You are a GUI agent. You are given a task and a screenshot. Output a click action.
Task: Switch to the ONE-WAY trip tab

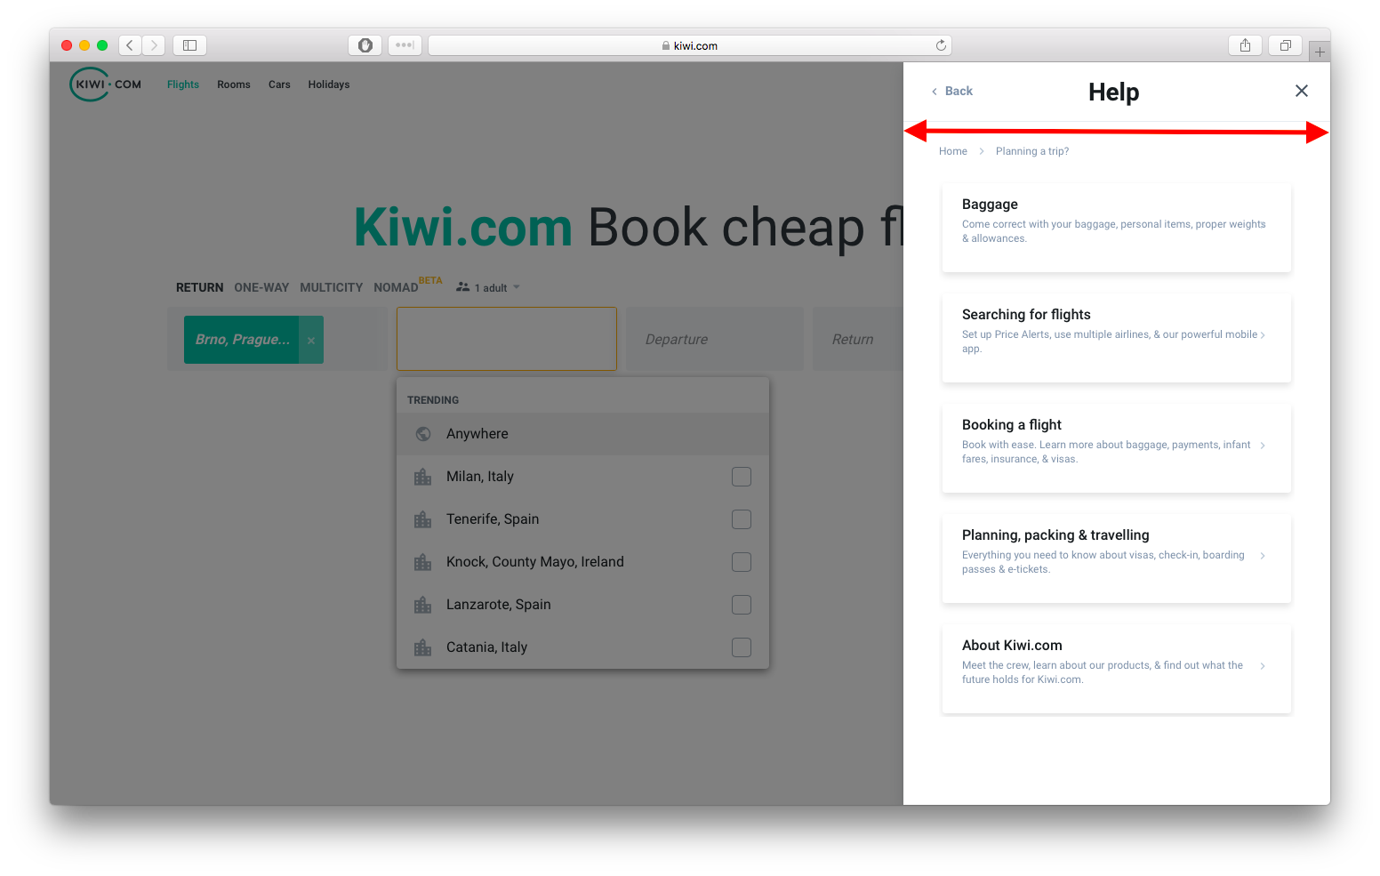(261, 286)
